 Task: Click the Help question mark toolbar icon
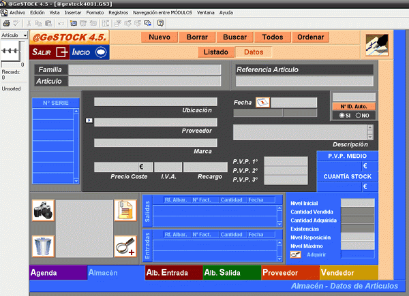(160, 23)
